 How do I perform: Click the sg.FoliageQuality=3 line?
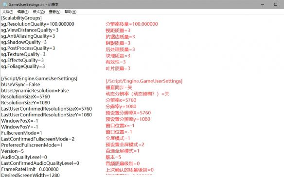tap(23, 66)
